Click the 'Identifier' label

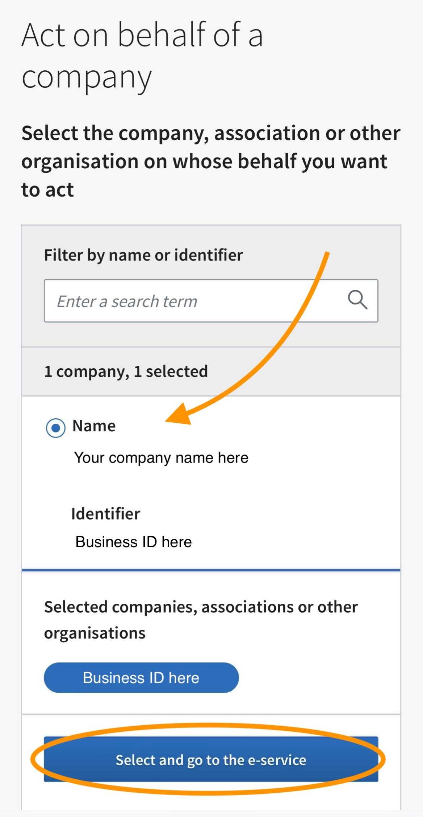pos(106,514)
